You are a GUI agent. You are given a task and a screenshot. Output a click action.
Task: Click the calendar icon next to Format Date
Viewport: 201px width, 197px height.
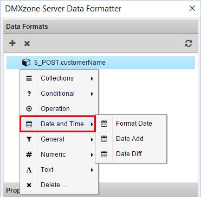104,124
